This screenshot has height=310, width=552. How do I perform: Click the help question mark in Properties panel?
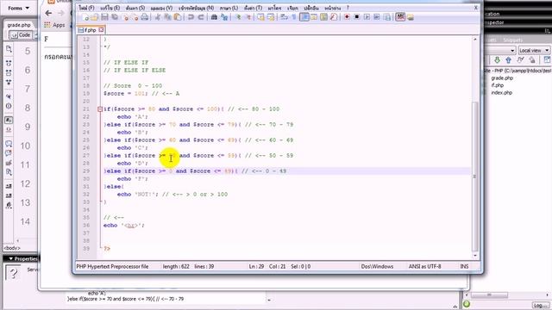pyautogui.click(x=13, y=273)
